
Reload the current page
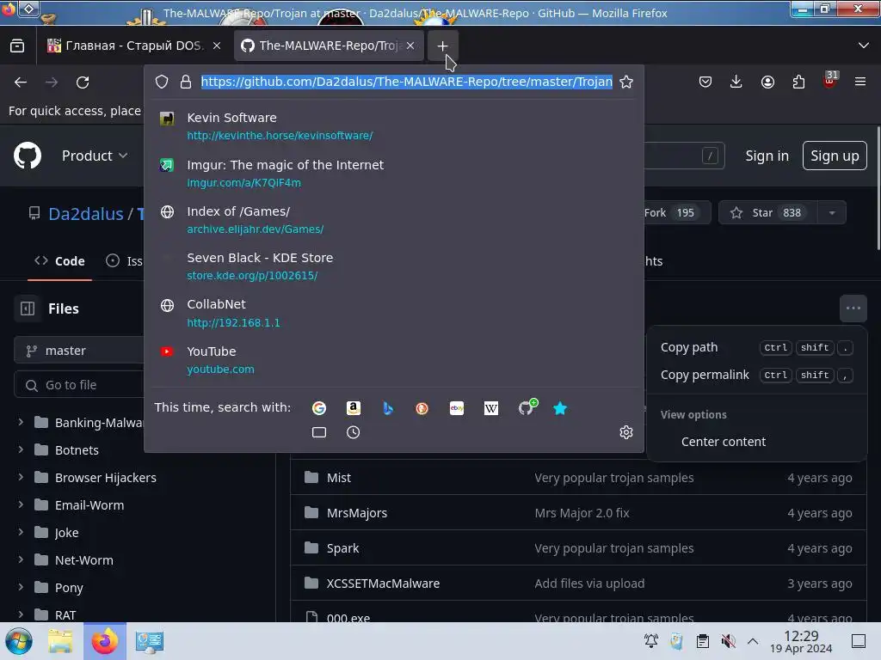click(83, 82)
